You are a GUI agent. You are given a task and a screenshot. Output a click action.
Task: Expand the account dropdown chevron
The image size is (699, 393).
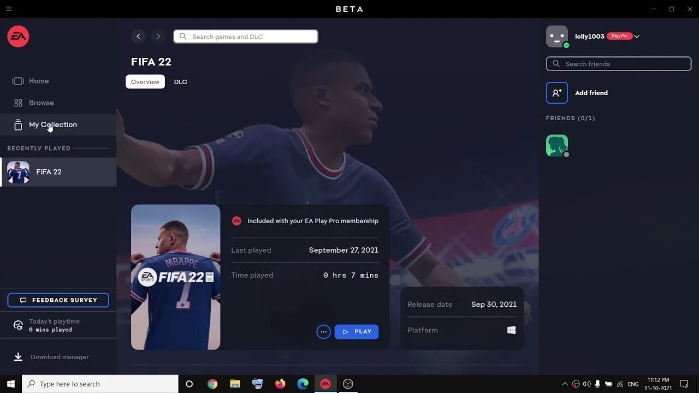[x=637, y=37]
